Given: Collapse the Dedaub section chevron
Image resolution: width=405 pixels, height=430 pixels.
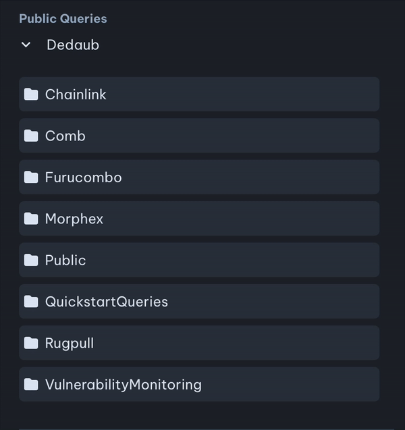Looking at the screenshot, I should 26,45.
